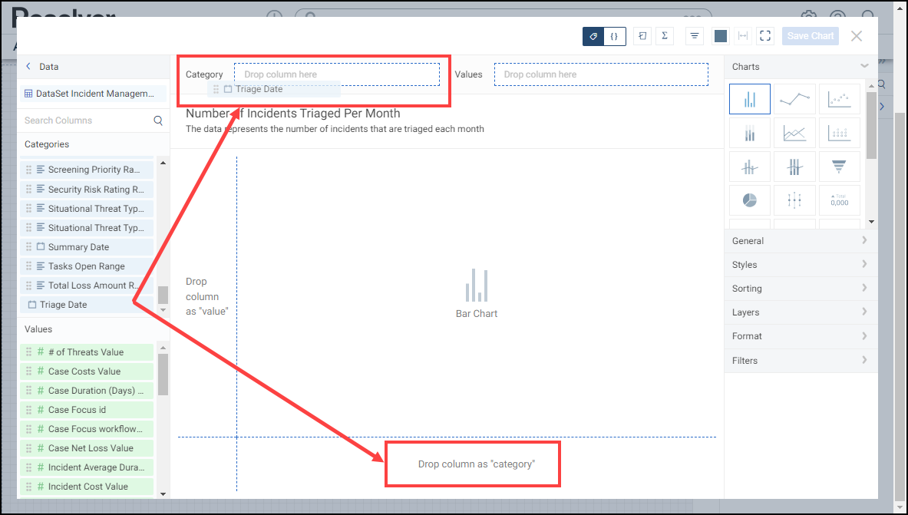The image size is (908, 515).
Task: Select the Case Net Loss Value item
Action: [x=87, y=448]
